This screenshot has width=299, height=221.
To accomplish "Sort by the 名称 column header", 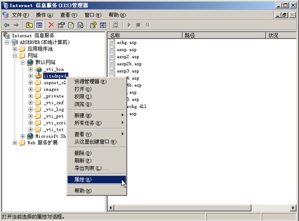I will [145, 35].
